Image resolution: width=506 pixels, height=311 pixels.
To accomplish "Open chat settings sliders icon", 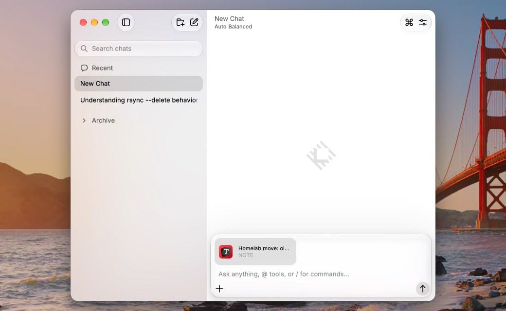I will click(423, 22).
